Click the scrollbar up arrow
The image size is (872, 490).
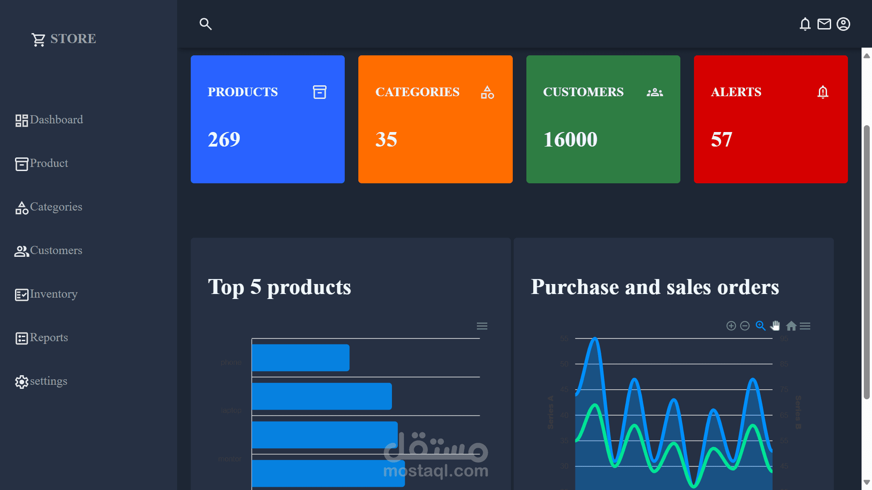[867, 56]
